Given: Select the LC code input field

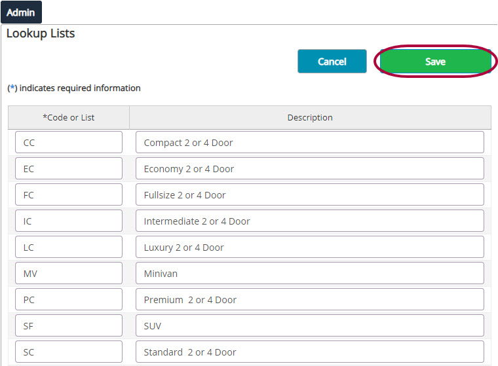Looking at the screenshot, I should point(69,247).
